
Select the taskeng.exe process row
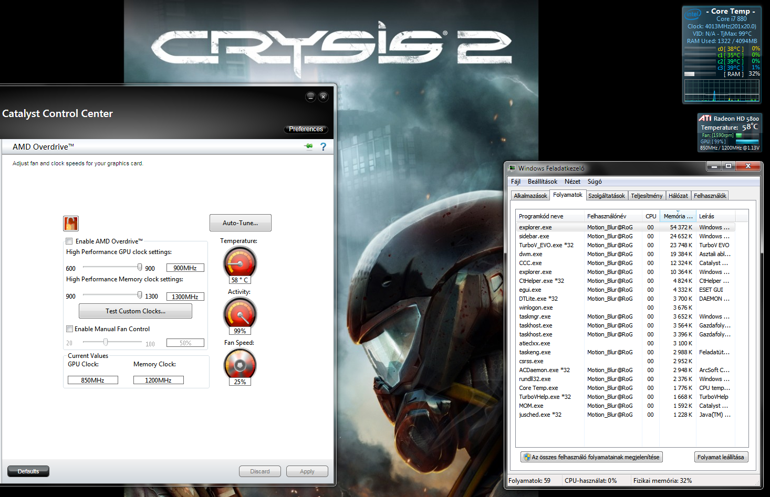pos(626,352)
